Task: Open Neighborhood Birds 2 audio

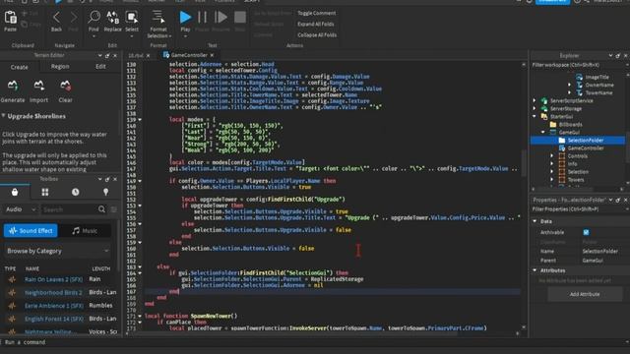Action: pos(53,293)
